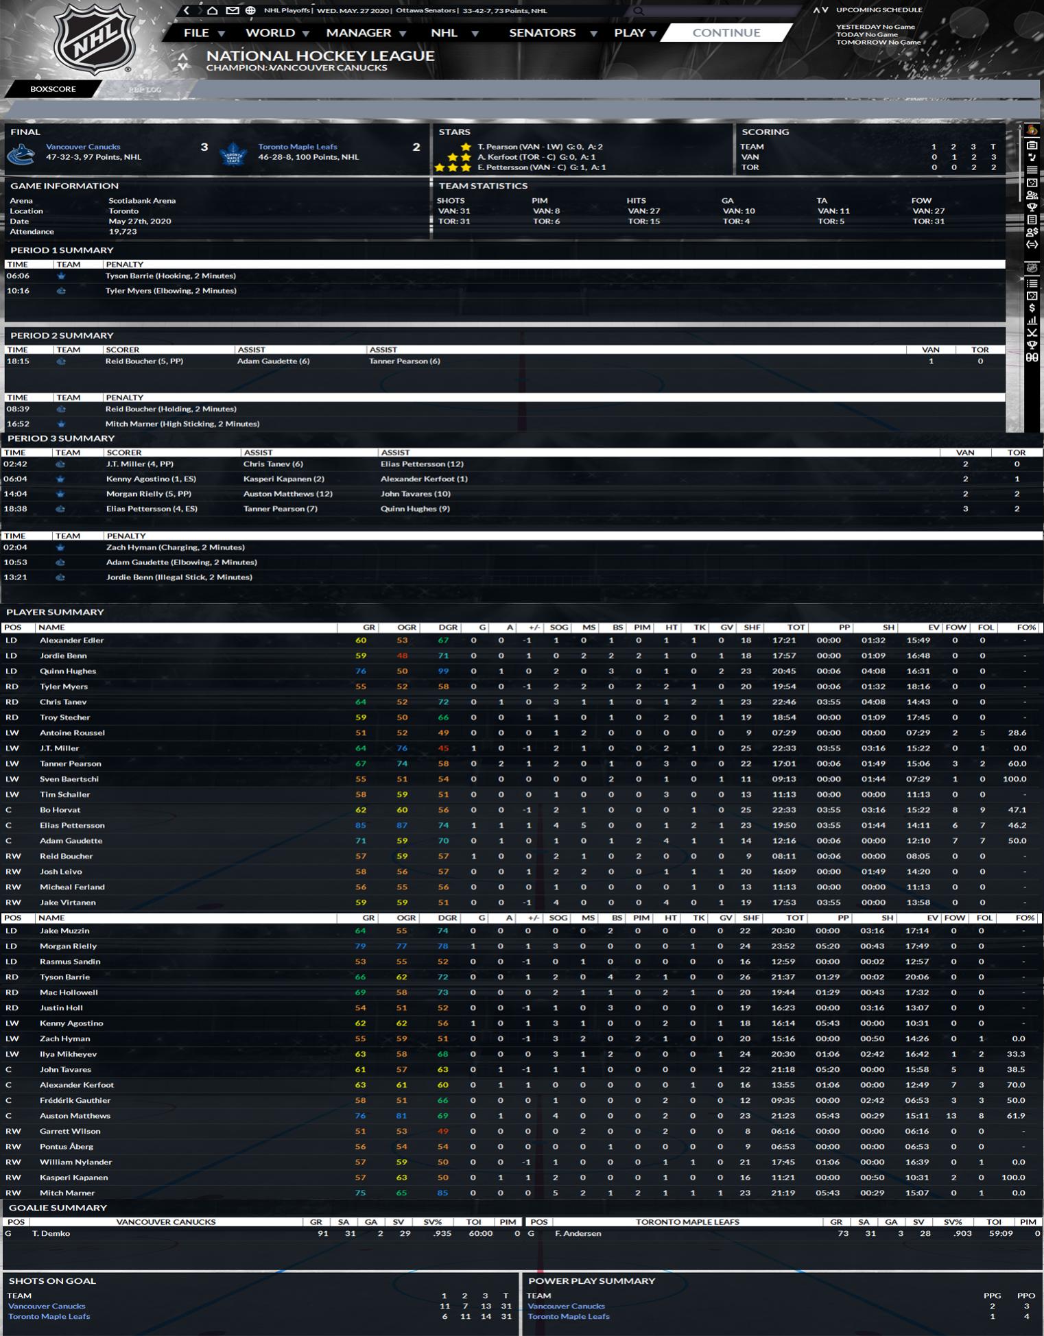
Task: Open Toronto Maple Leafs link in Final panel
Action: pos(298,147)
